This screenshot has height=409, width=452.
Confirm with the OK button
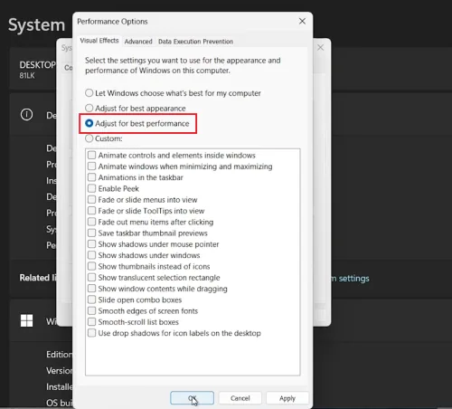(193, 398)
